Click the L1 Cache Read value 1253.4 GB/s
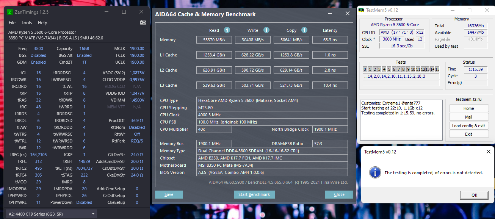 point(214,55)
